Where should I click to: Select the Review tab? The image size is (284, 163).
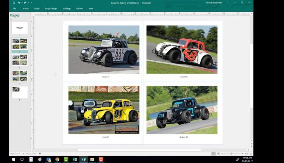(x=80, y=8)
